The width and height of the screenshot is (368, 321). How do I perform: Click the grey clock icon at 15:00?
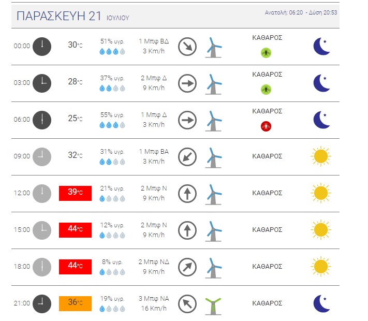tap(42, 230)
